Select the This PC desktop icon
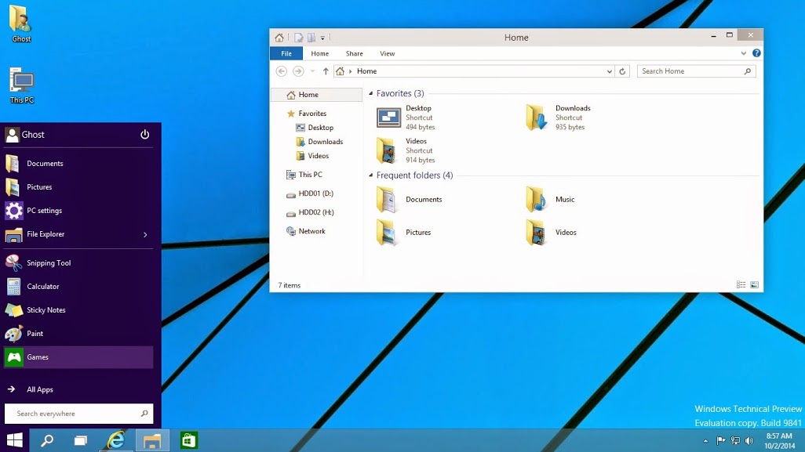 [21, 85]
